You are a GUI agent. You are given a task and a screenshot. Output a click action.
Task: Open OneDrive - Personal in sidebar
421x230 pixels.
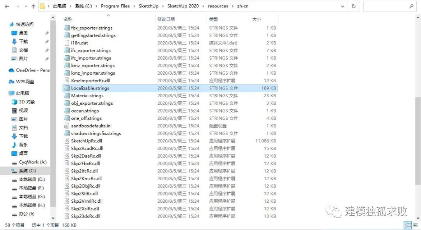(29, 70)
